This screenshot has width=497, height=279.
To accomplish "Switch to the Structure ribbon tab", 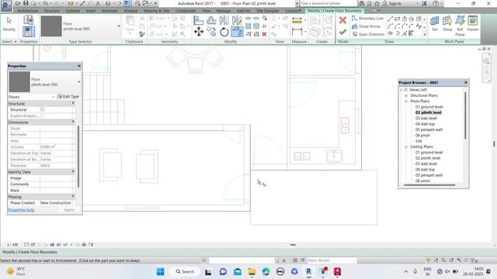I will click(x=52, y=11).
